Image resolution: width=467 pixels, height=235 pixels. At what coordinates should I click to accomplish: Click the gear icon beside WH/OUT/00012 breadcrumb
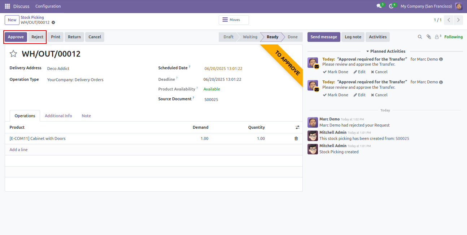click(x=53, y=22)
